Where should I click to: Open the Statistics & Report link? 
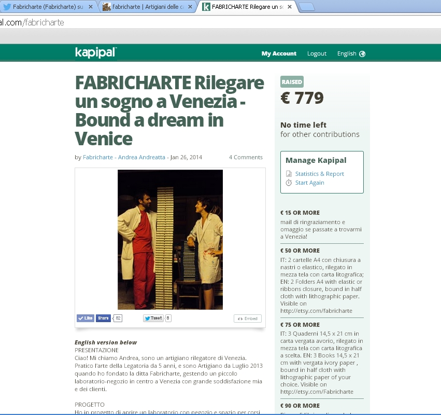pyautogui.click(x=319, y=174)
